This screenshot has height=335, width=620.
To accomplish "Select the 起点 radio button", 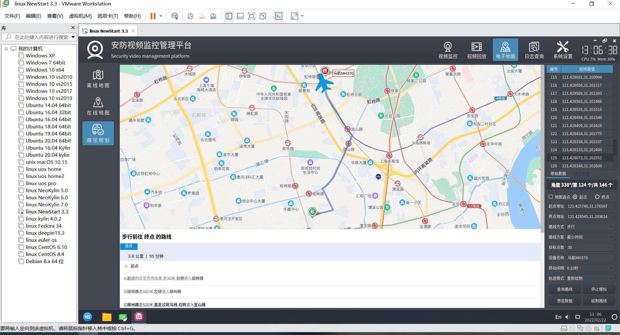I will pyautogui.click(x=575, y=197).
